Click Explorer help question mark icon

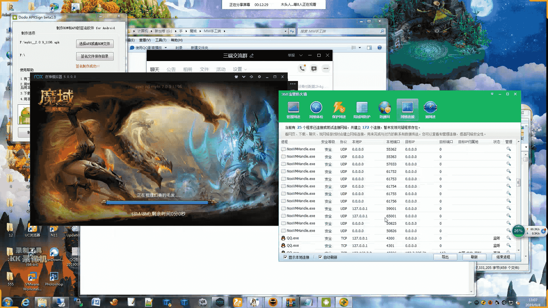coord(379,48)
